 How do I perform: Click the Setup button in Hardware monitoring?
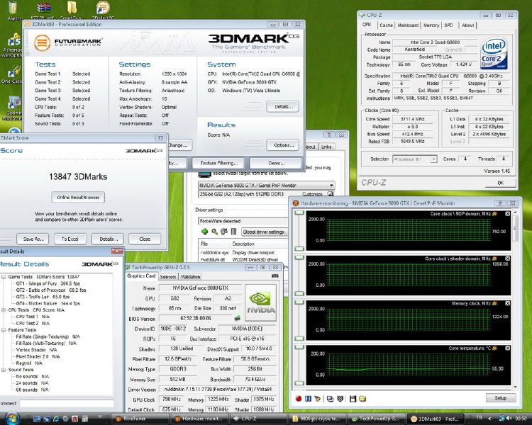[501, 398]
